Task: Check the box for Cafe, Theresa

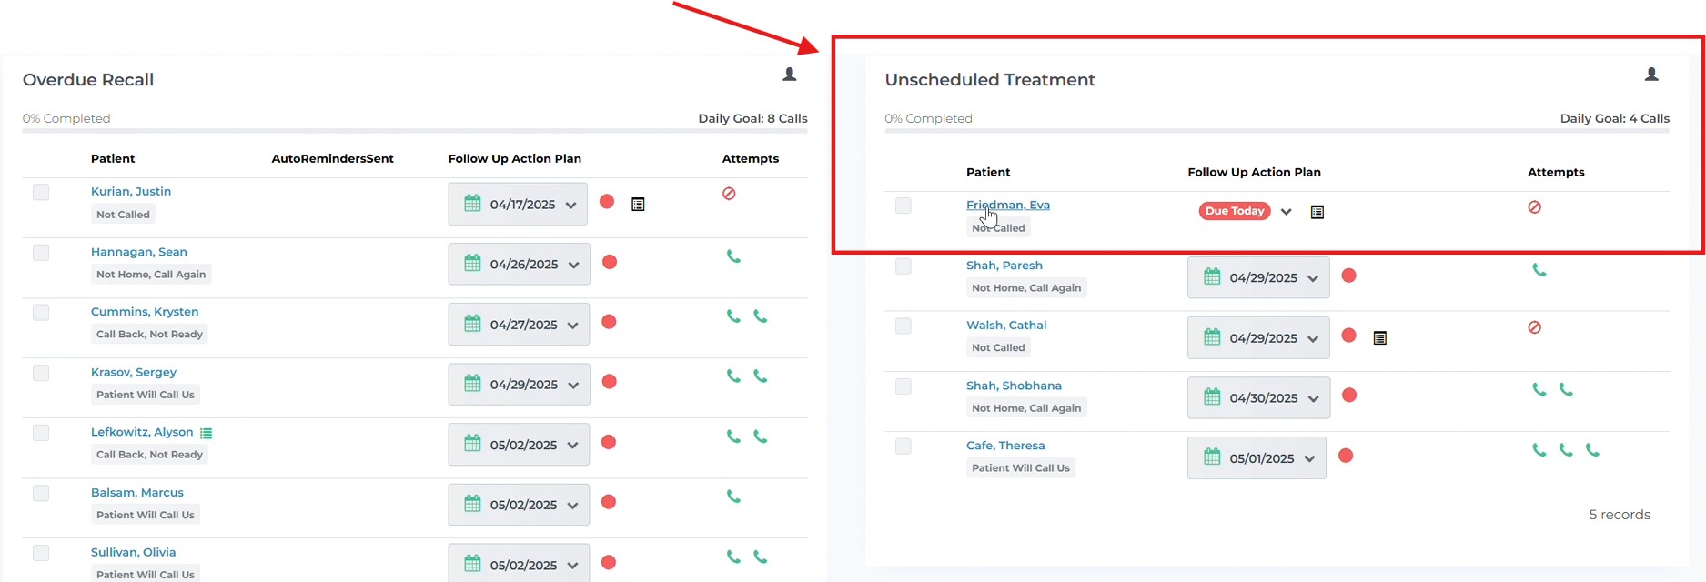Action: [903, 447]
